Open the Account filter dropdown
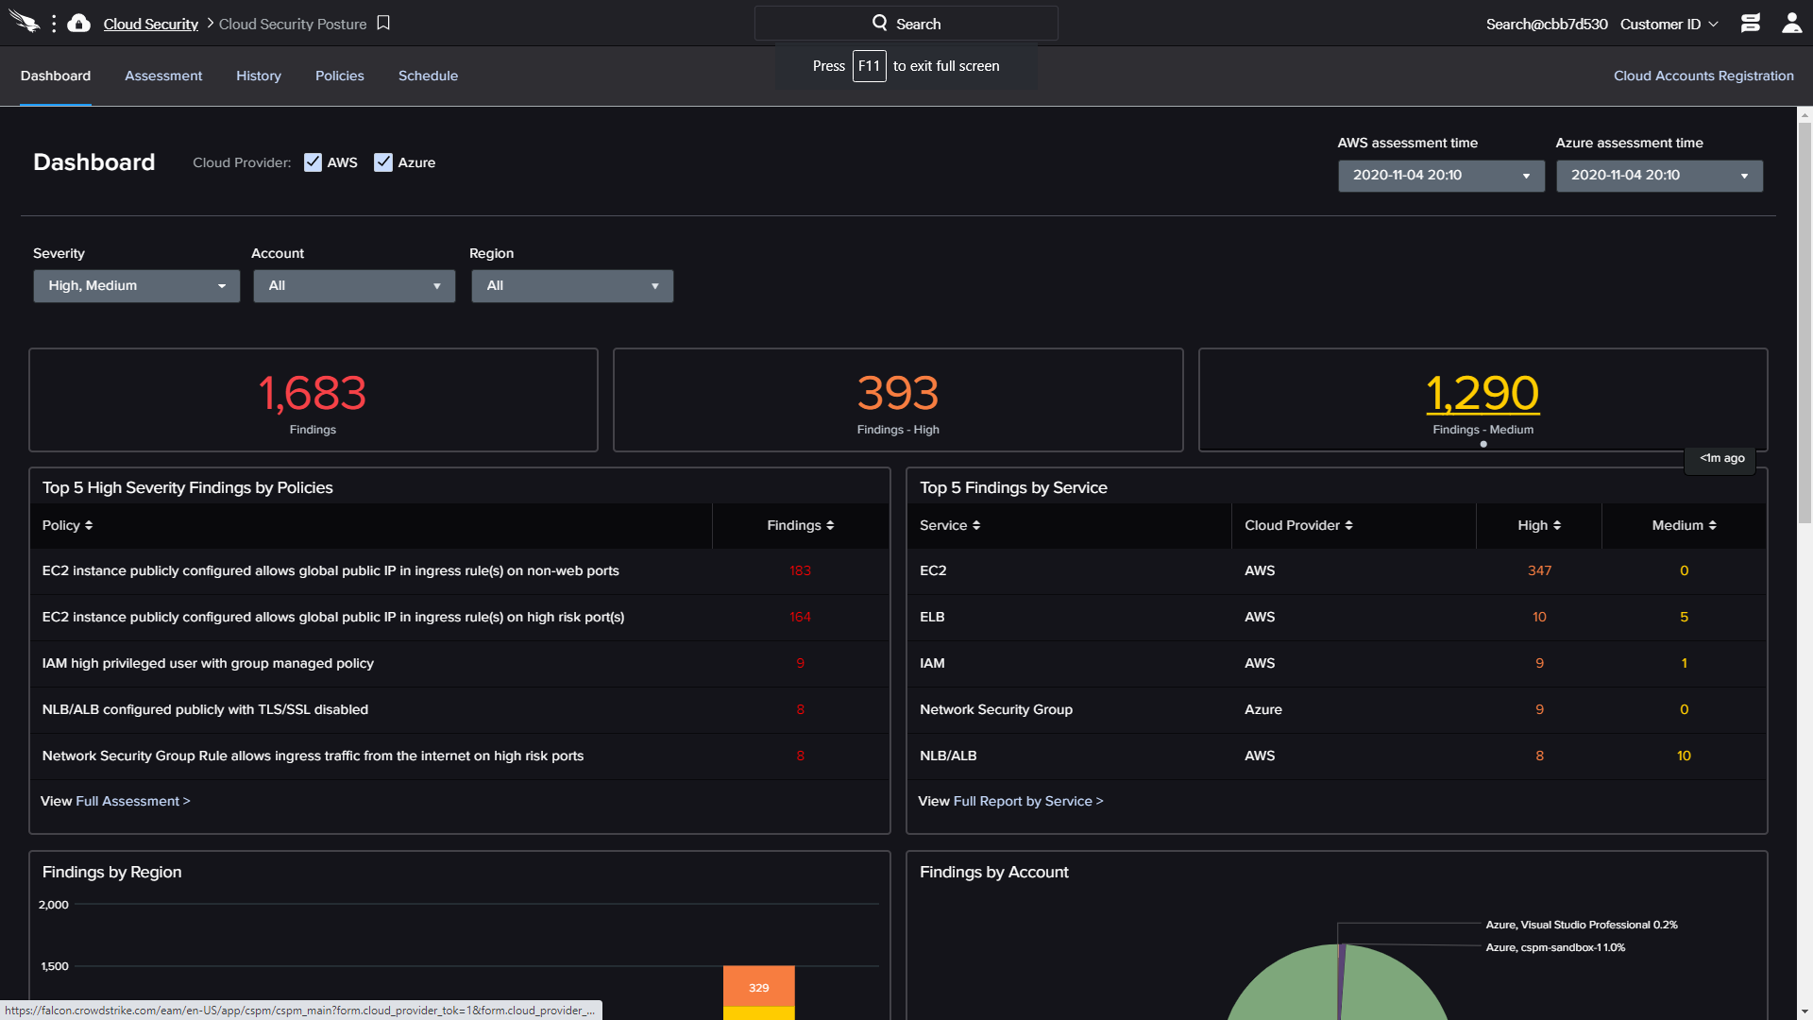1813x1020 pixels. point(354,286)
